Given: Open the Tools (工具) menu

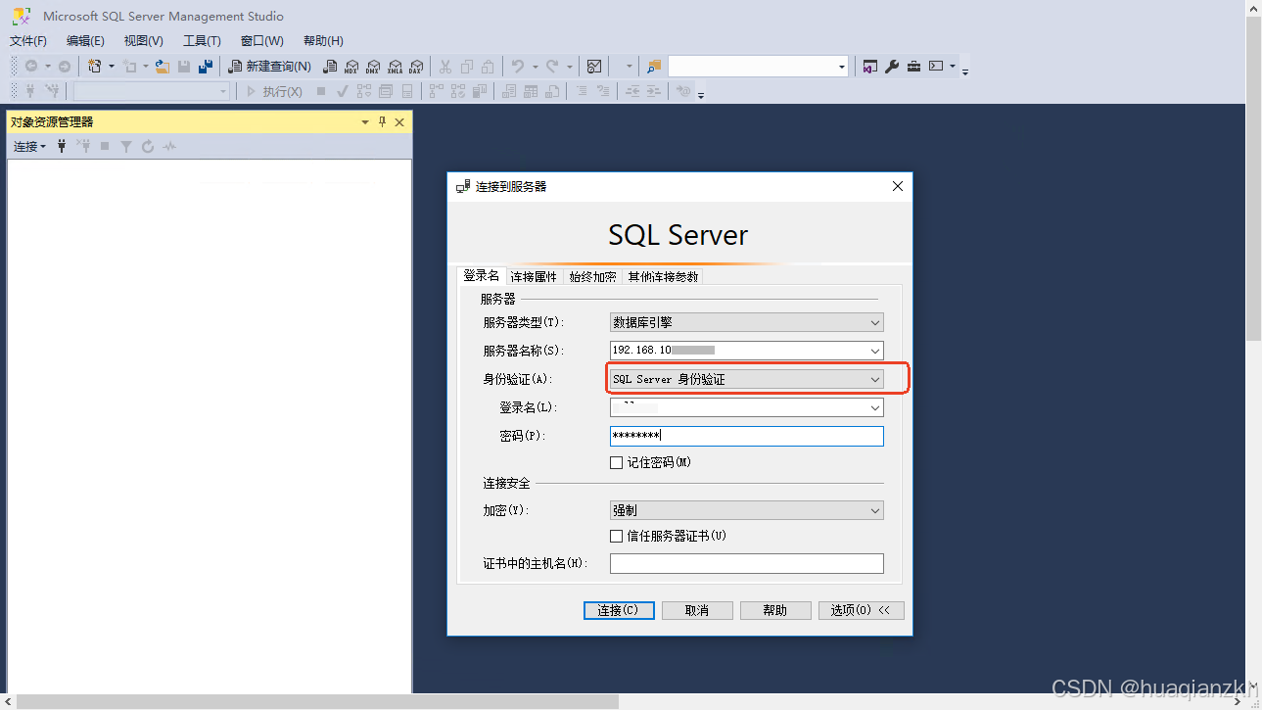Looking at the screenshot, I should pos(202,41).
